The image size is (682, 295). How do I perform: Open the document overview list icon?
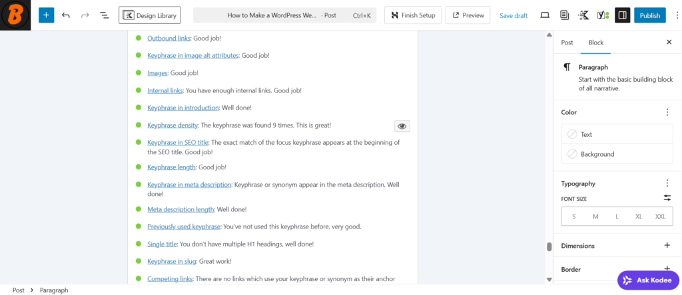coord(105,15)
